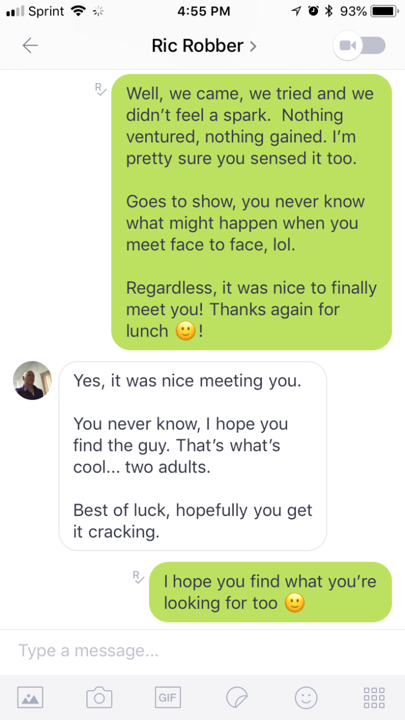Tap the back arrow icon
Viewport: 405px width, 720px height.
coord(30,46)
